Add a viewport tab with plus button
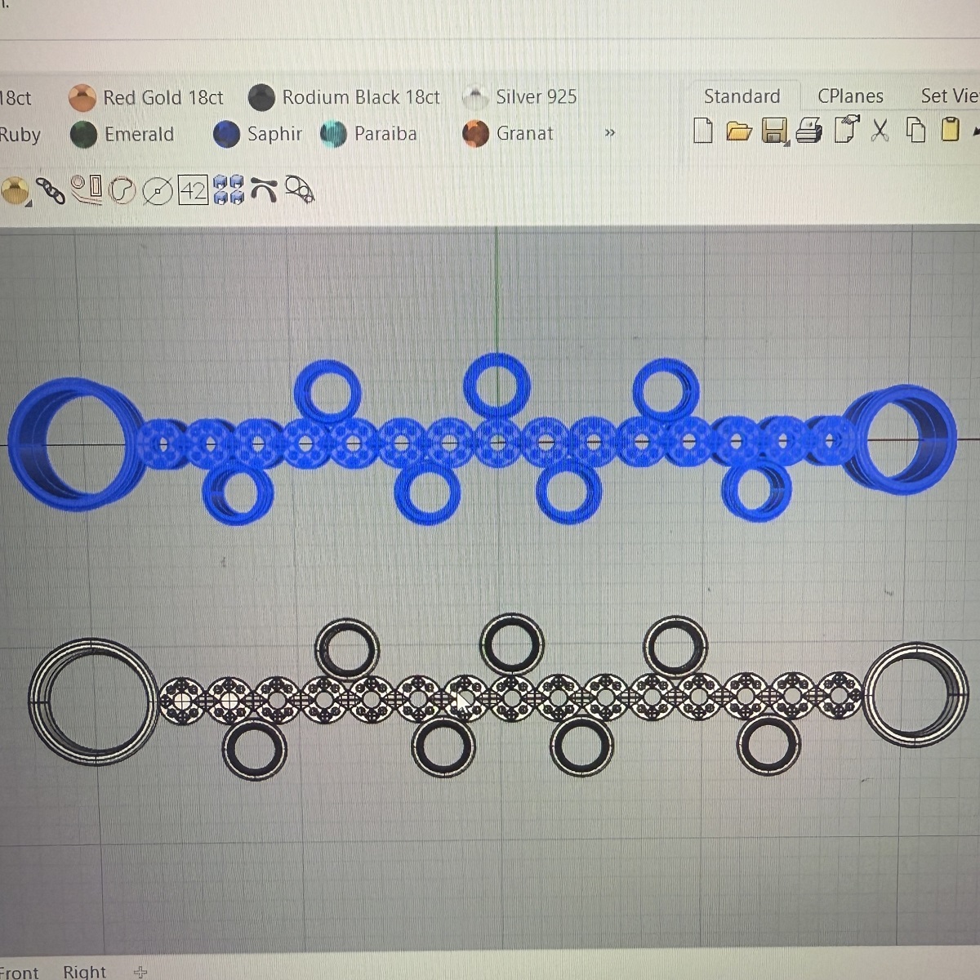Screen dimensions: 980x980 click(140, 972)
